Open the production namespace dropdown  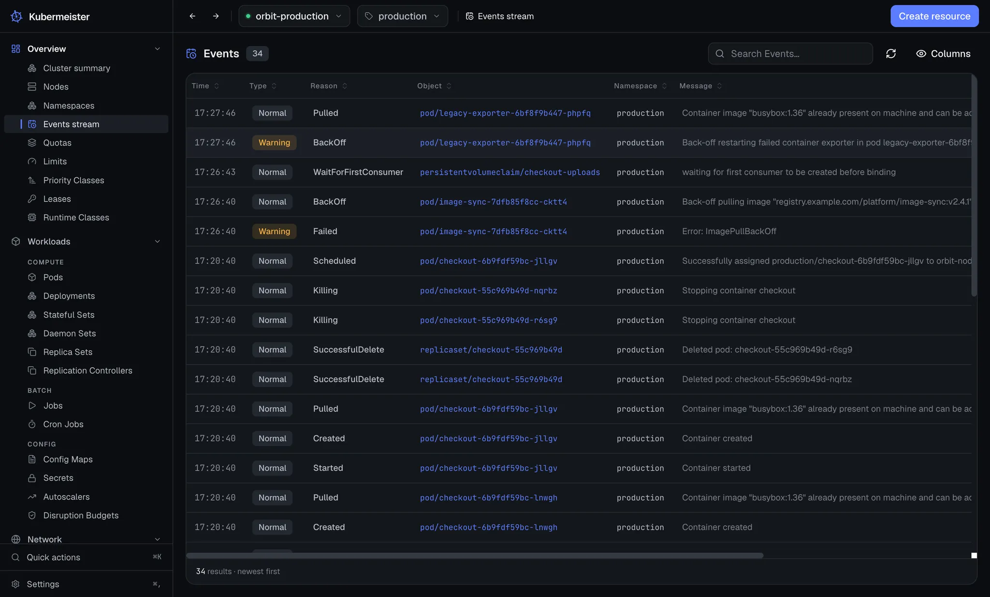point(402,16)
